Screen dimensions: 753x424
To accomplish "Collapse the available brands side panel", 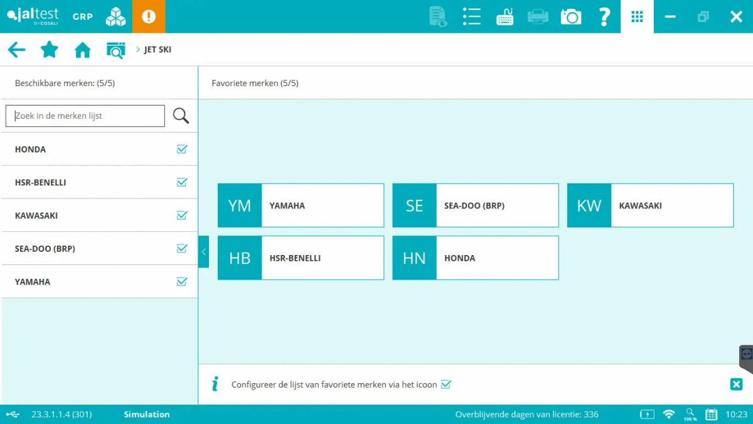I will [203, 252].
